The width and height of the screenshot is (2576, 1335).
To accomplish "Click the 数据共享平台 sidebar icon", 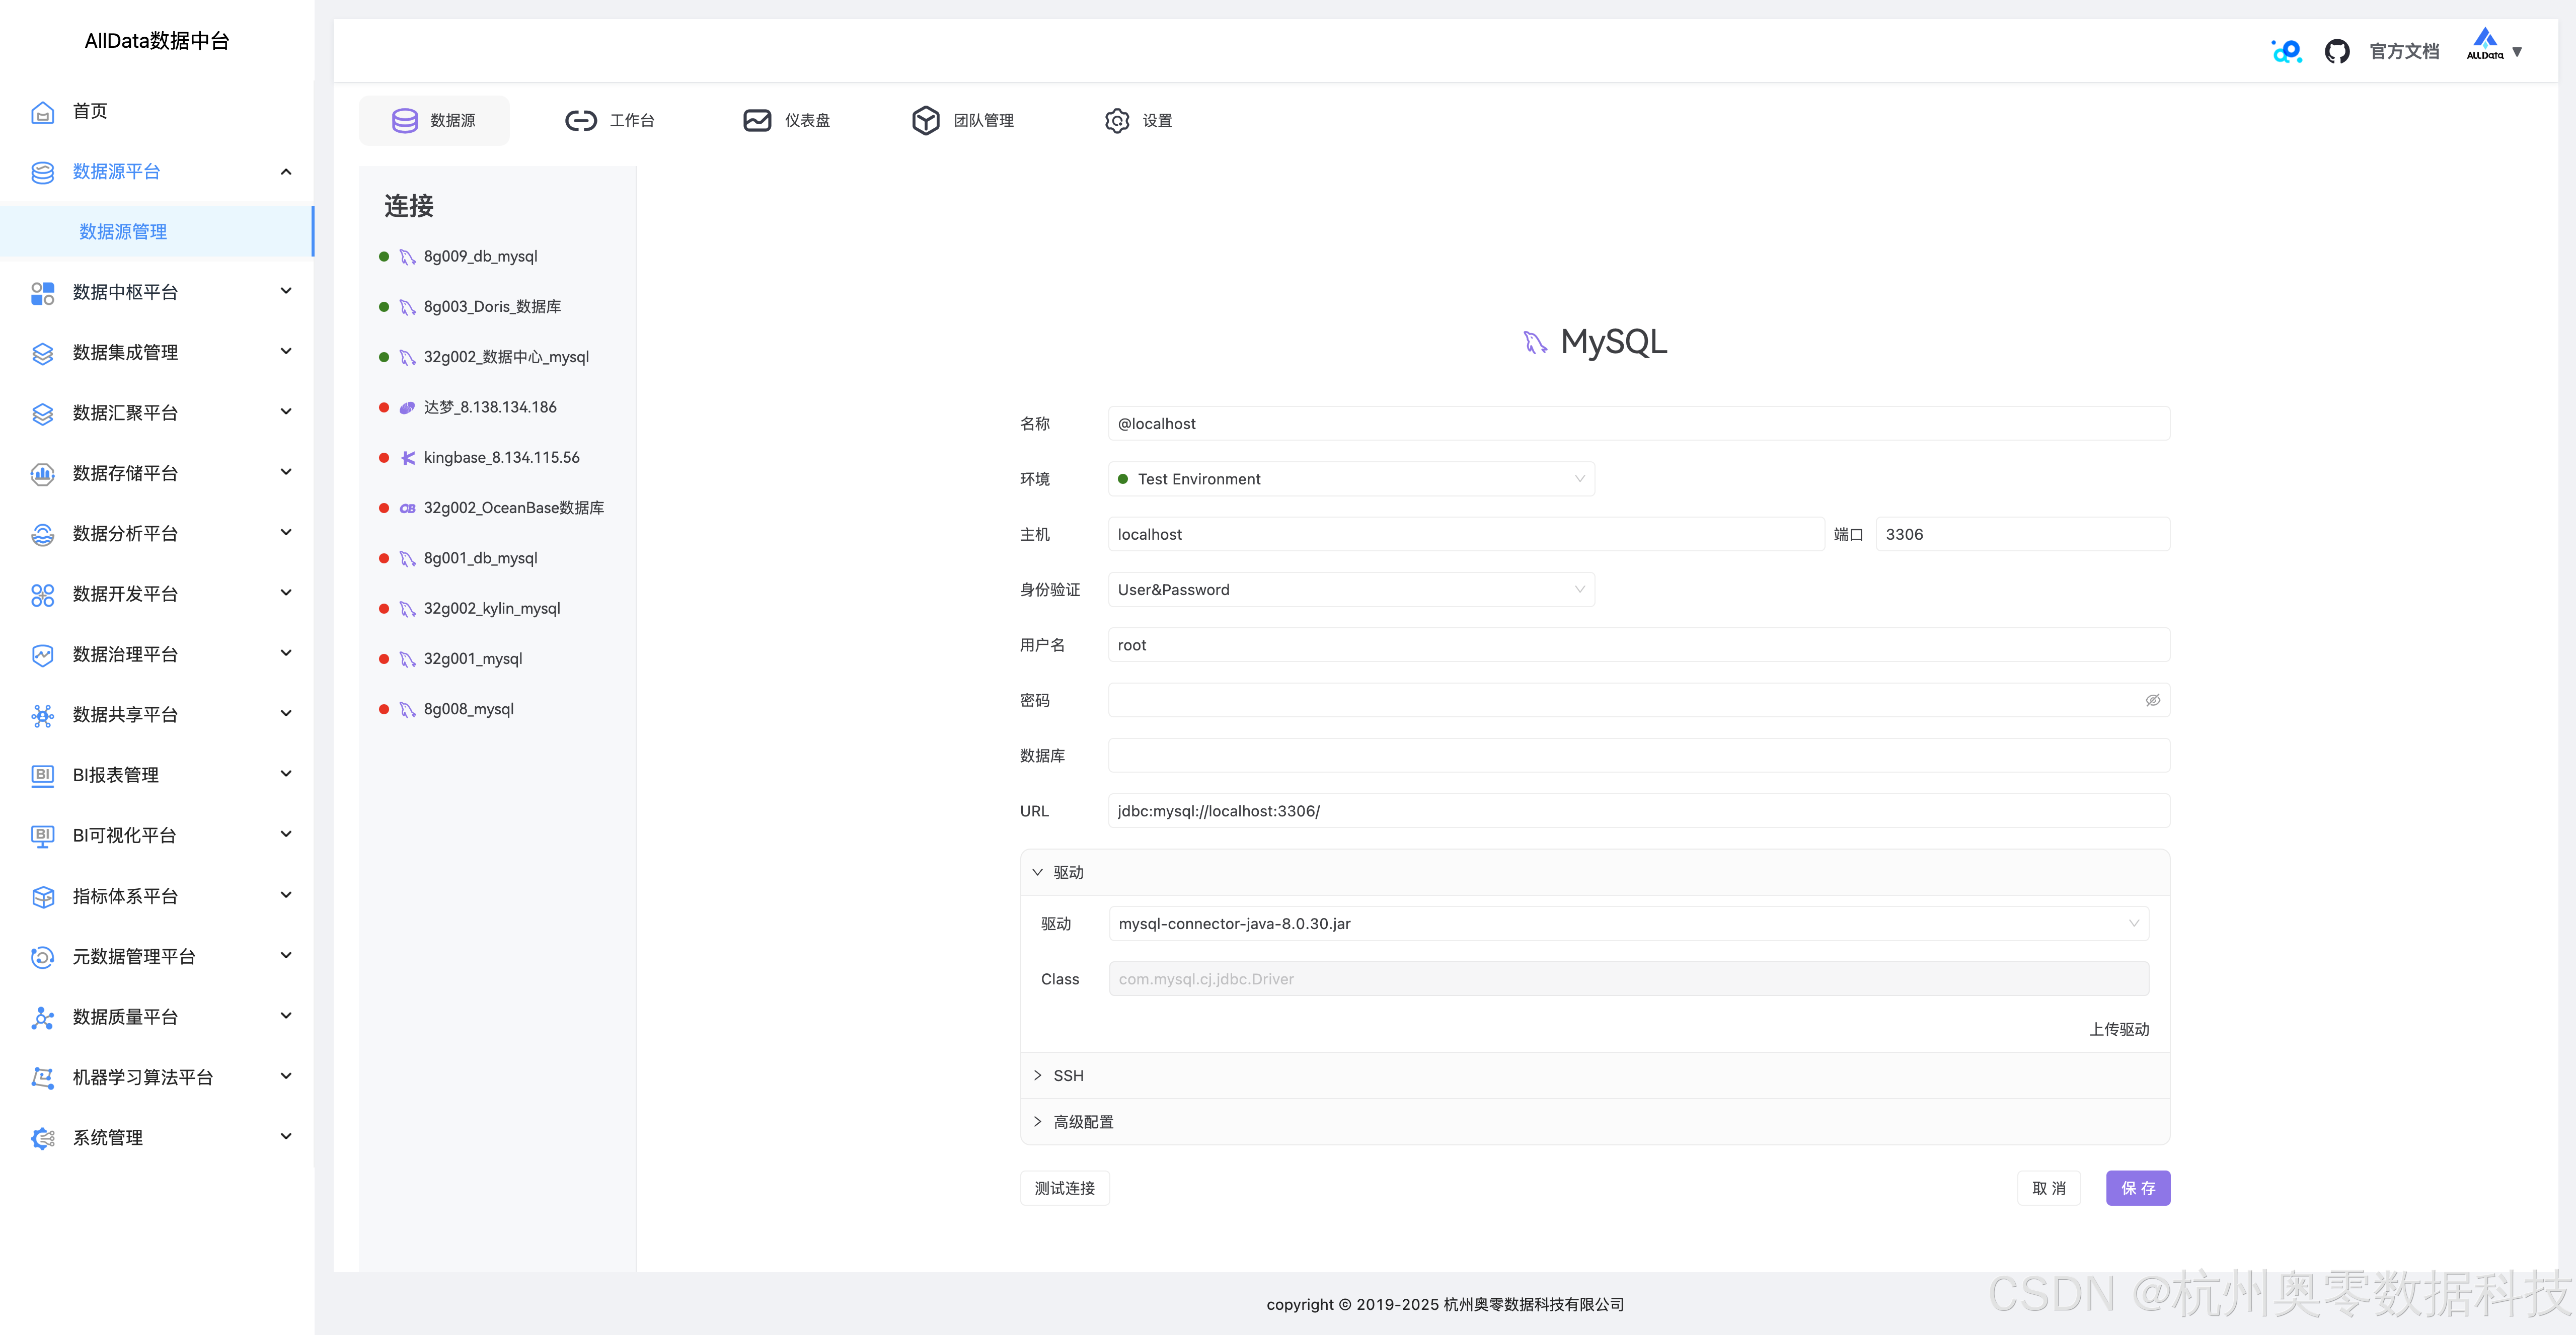I will [x=42, y=715].
